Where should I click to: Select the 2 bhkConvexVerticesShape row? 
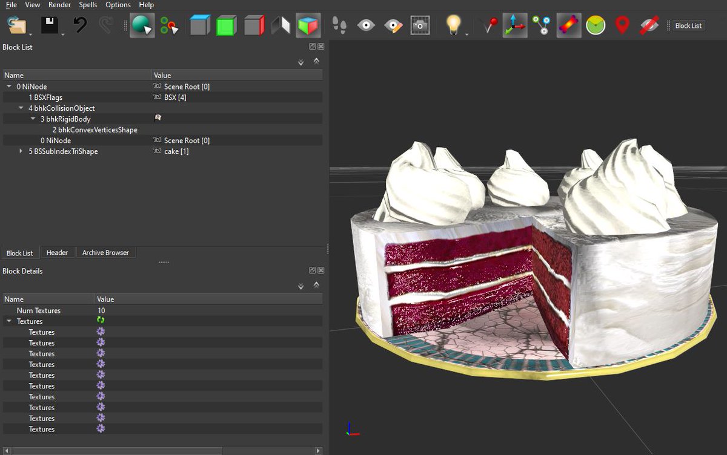point(162,129)
